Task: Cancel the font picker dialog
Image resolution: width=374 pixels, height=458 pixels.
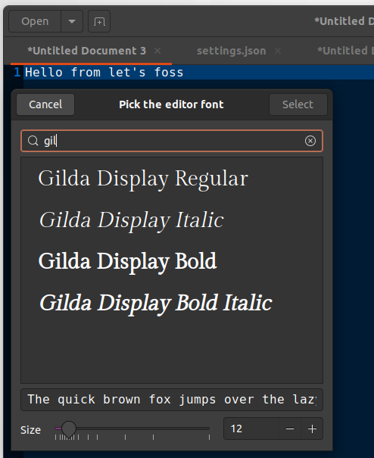Action: point(45,104)
